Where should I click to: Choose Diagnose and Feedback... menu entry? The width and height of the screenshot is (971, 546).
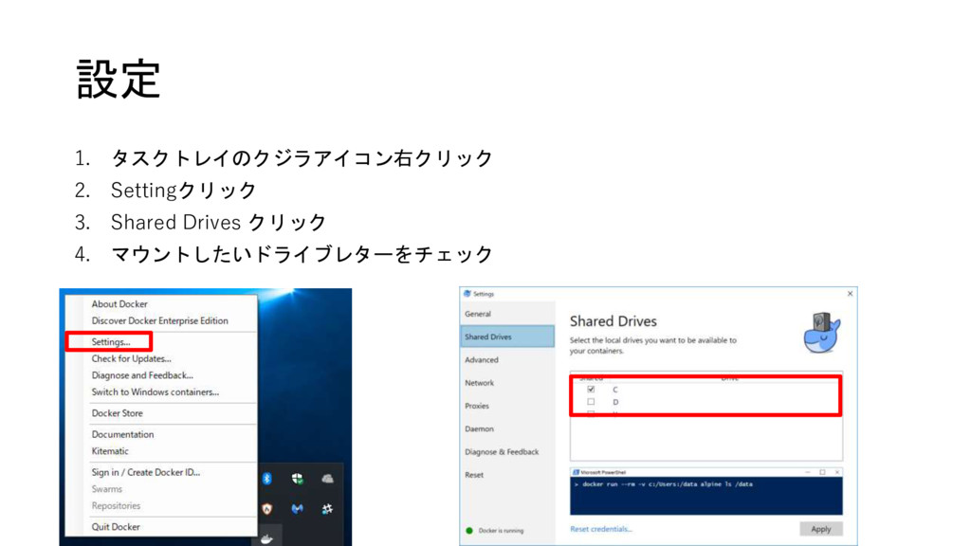[x=142, y=375]
